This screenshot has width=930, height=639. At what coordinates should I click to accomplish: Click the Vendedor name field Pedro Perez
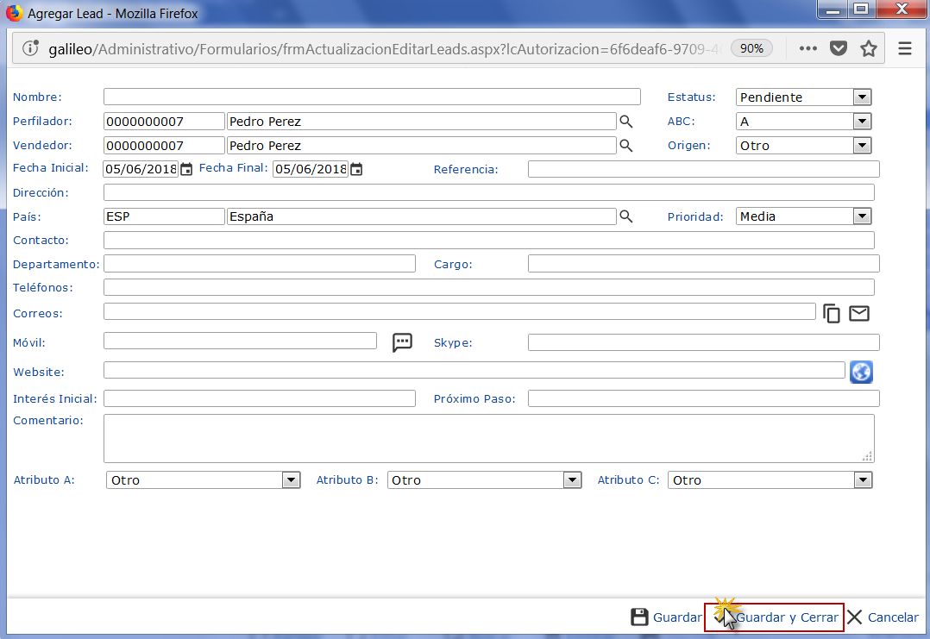(422, 145)
